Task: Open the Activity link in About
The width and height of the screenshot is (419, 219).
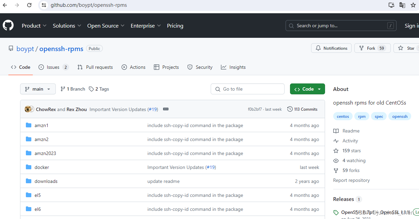Action: (345, 141)
